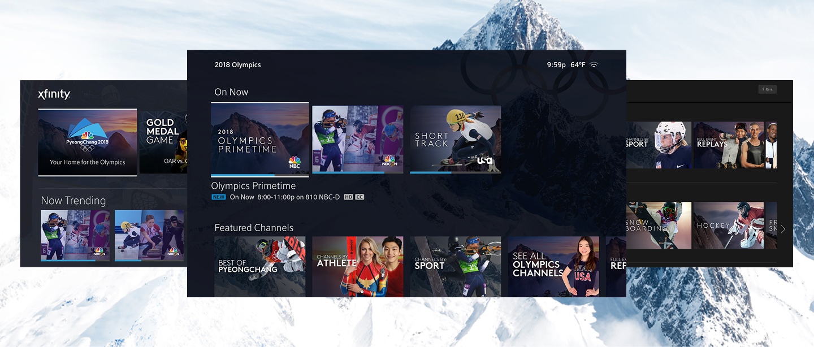
Task: Open the Full Event Replays tile
Action: [x=728, y=145]
